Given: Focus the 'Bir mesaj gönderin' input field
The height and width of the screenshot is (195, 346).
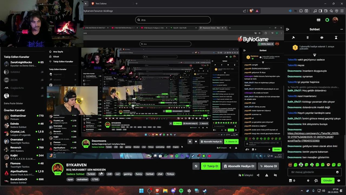Looking at the screenshot, I should click(314, 172).
